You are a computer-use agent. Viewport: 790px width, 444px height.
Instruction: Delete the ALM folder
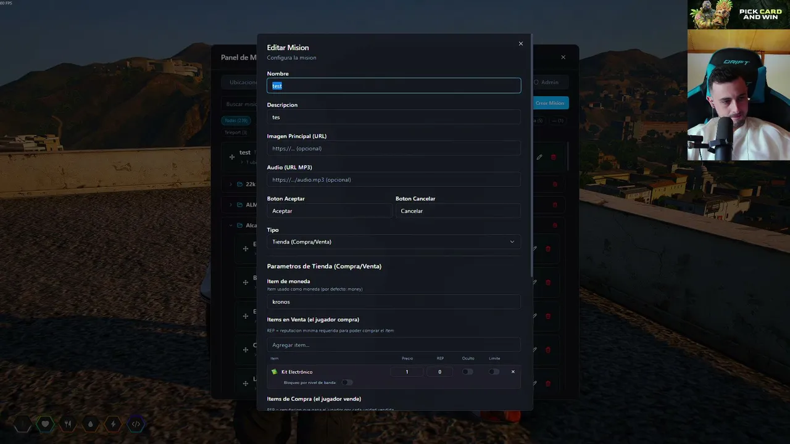[x=554, y=205]
